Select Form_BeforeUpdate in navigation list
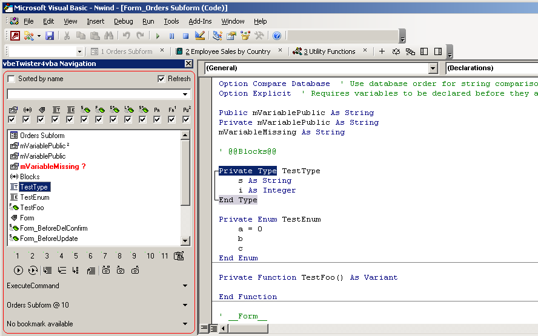 click(48, 239)
